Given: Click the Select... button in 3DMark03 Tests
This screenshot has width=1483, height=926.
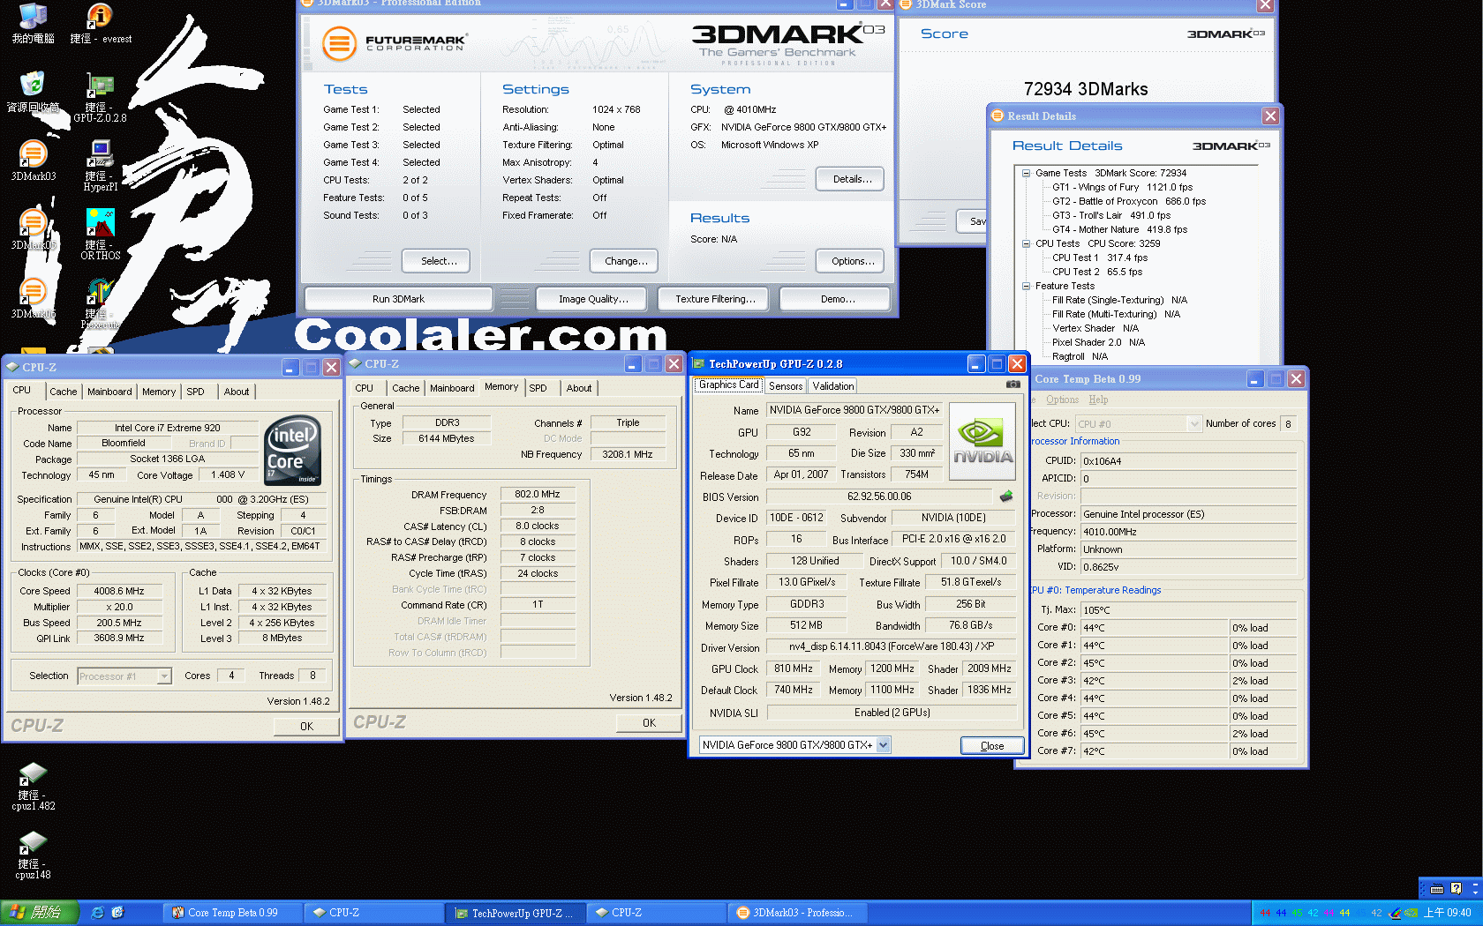Looking at the screenshot, I should 438,261.
